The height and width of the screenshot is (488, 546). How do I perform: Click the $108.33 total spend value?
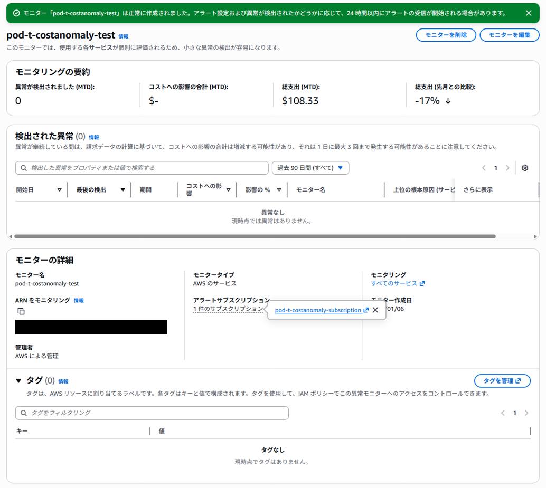point(300,101)
